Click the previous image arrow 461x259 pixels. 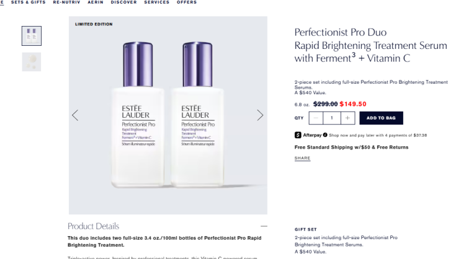point(75,115)
